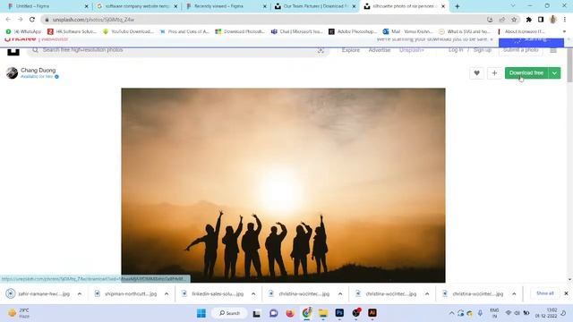Image resolution: width=573 pixels, height=322 pixels.
Task: Click the sunset silhouette photo
Action: pos(283,185)
